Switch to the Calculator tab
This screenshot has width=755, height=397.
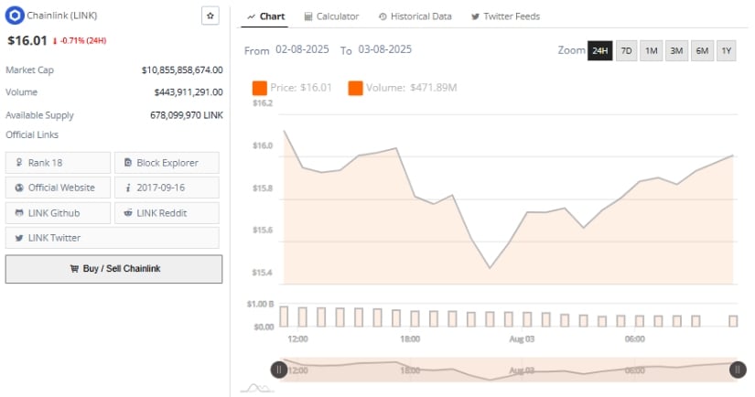pyautogui.click(x=331, y=16)
